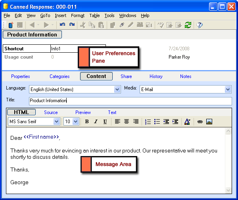Image resolution: width=238 pixels, height=200 pixels.
Task: Switch to the Preview view
Action: [83, 112]
